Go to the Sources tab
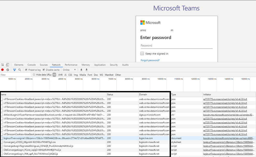The image size is (256, 157). point(44,65)
